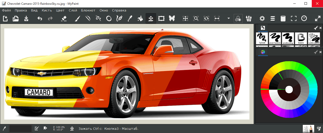
Task: Select the connected lines tool
Action: (98, 18)
